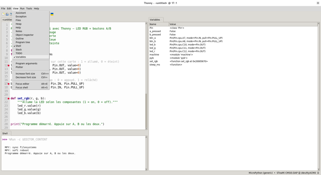Image resolution: width=321 pixels, height=175 pixels.
Task: Select Focus editor menu entry
Action: [31, 84]
